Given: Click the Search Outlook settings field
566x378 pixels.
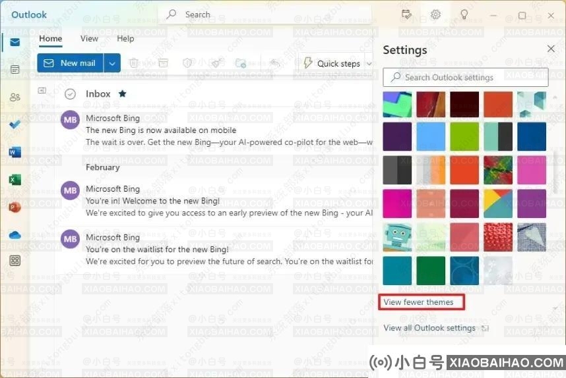Looking at the screenshot, I should 466,78.
